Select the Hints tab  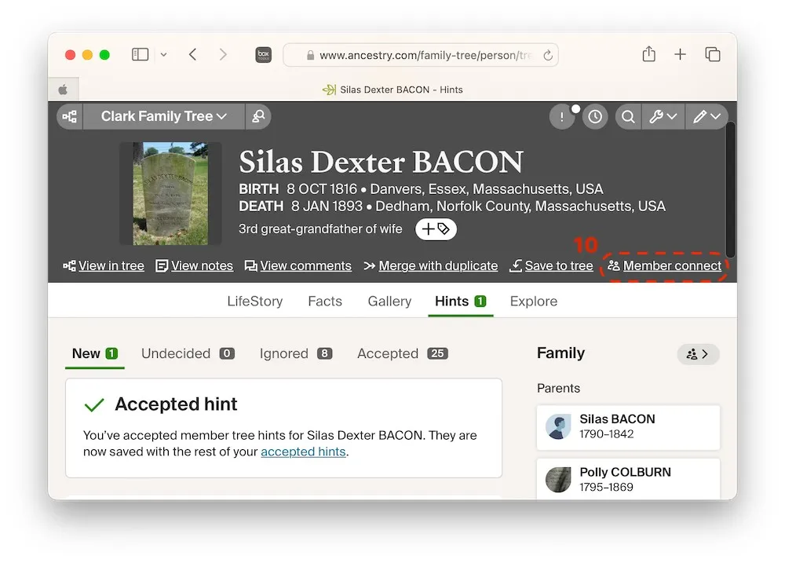[x=461, y=302]
